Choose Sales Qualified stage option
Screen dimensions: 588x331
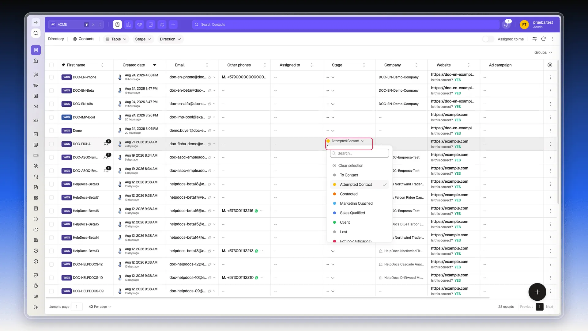[359, 213]
